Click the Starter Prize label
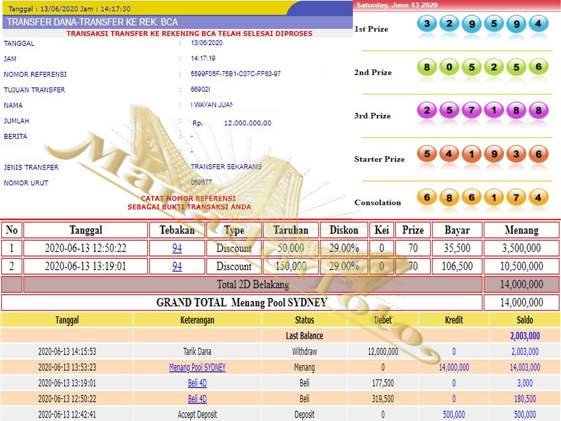 (379, 159)
